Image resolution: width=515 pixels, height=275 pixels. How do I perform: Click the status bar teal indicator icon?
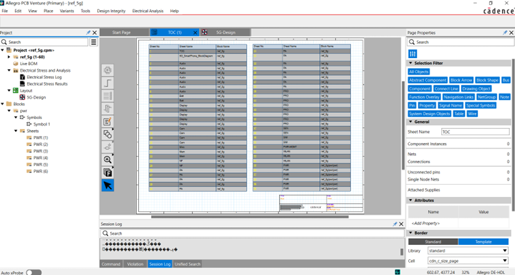tap(397, 272)
